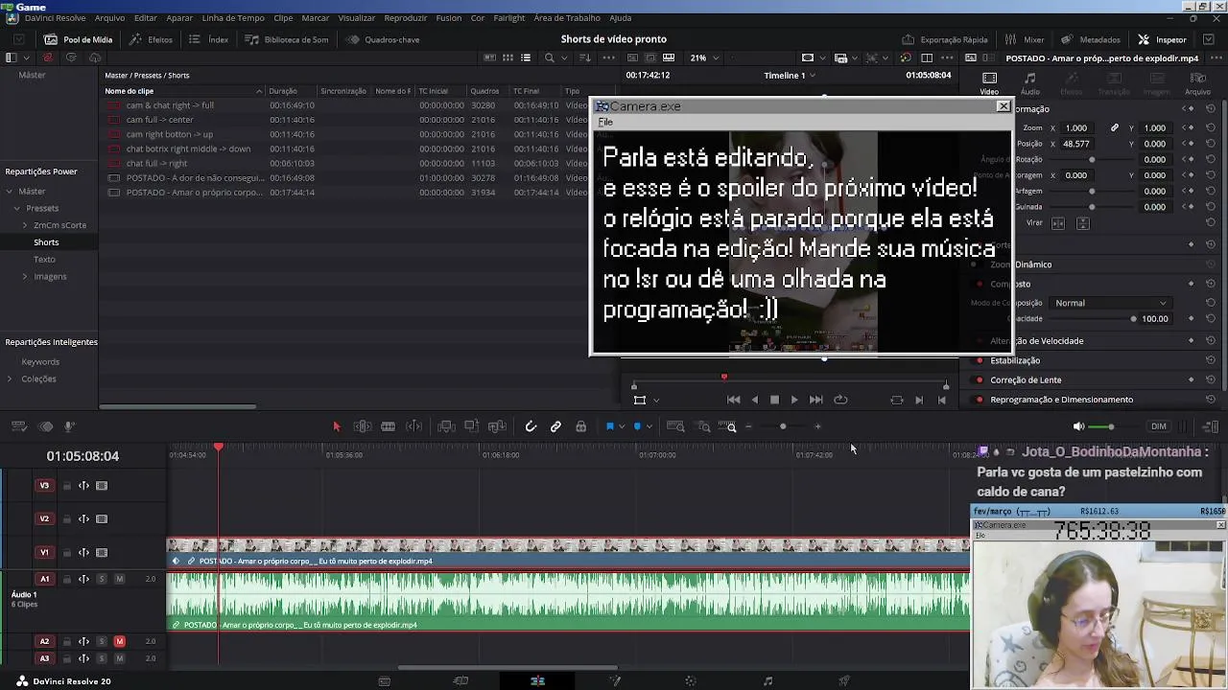Mute track A1 with M button
This screenshot has width=1228, height=690.
119,579
